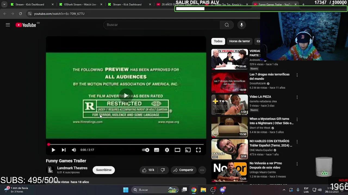Visit DrossRotzank channel name
The image size is (348, 195).
click(x=258, y=83)
